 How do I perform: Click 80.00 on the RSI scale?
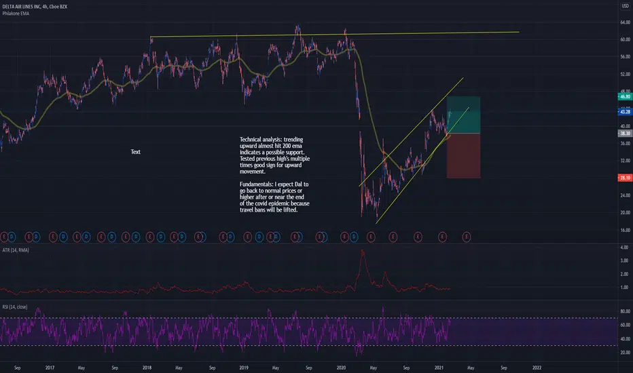(625, 311)
